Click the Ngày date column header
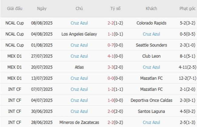197x127 pixels. click(x=42, y=8)
